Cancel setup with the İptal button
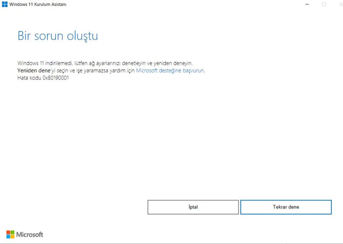Screen dimensions: 343x244 coord(193,207)
